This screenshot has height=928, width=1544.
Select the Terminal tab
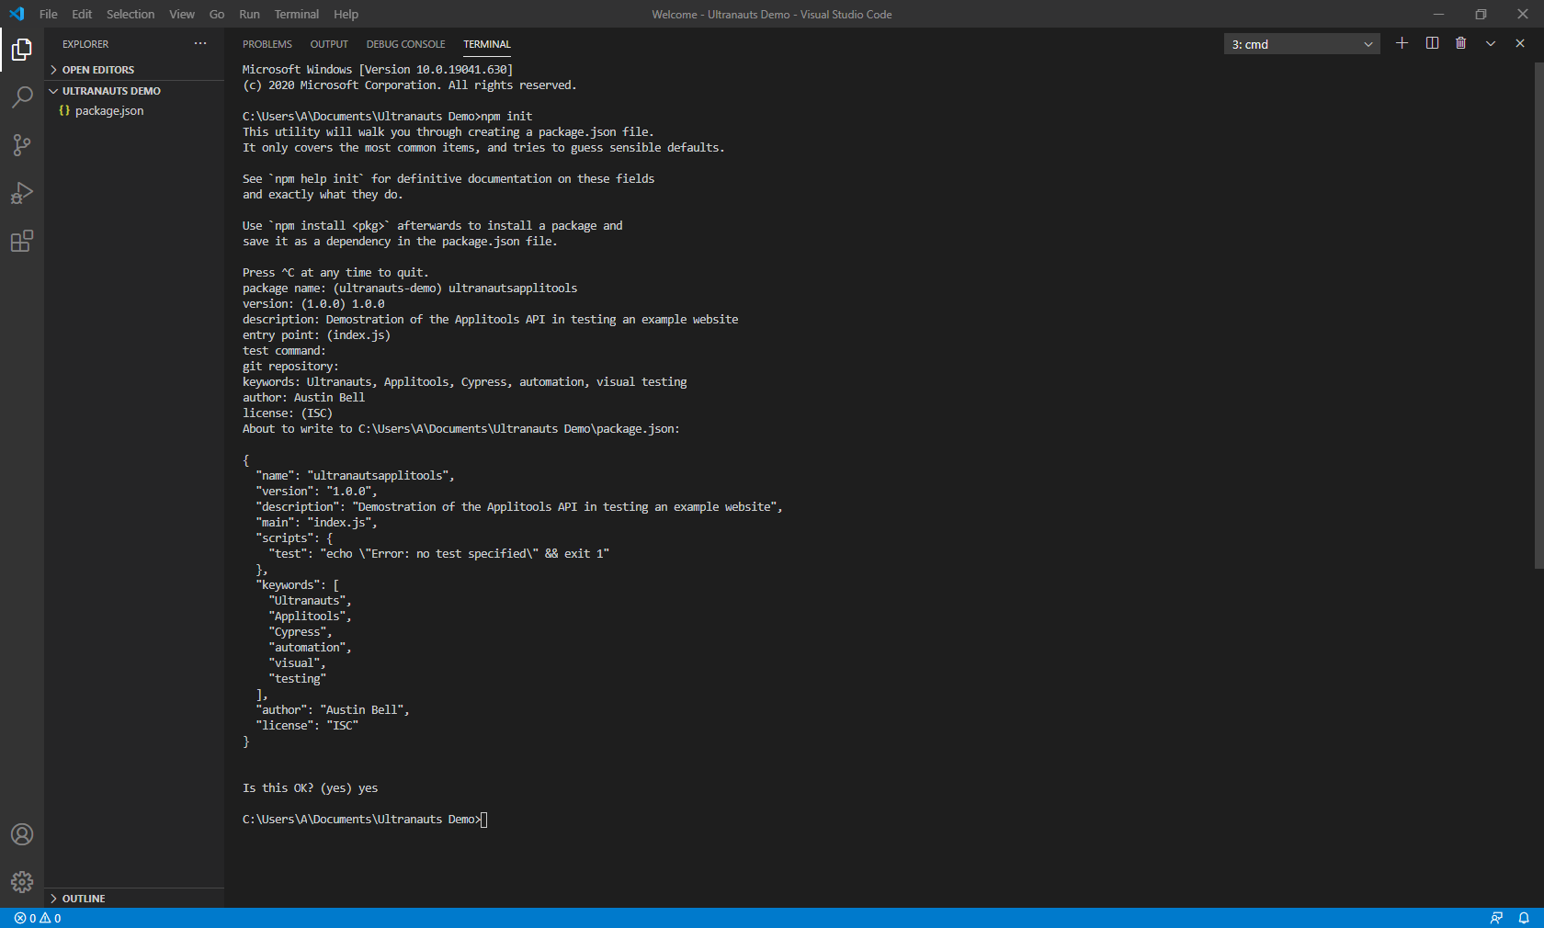click(487, 44)
